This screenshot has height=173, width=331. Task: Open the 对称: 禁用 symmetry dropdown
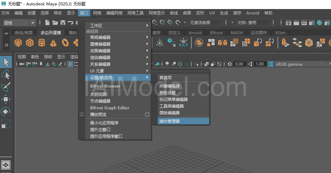point(253,23)
